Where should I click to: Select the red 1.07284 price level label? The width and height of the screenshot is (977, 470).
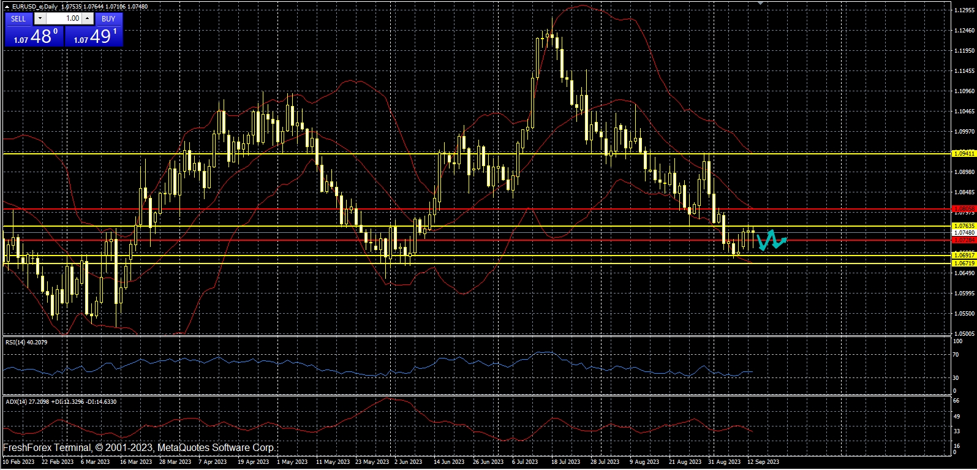point(964,240)
